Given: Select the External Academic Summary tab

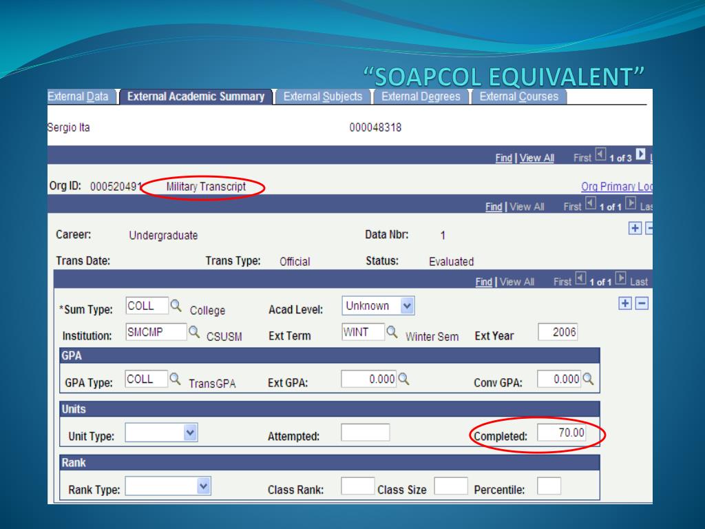Looking at the screenshot, I should click(196, 96).
